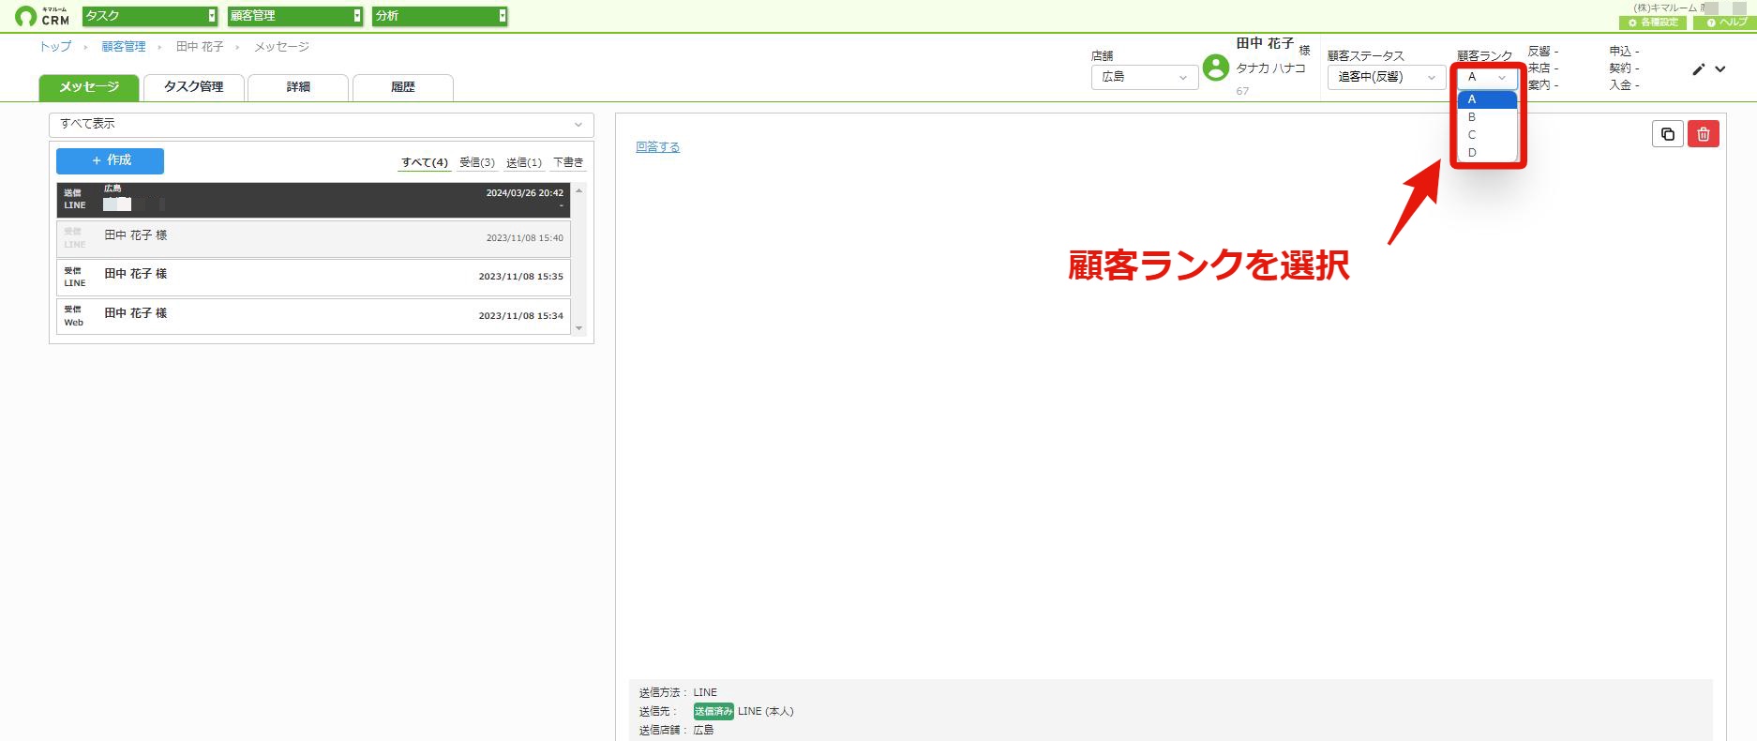Screen dimensions: 1757x741
Task: Expand the header chevron next to pencil
Action: click(1720, 69)
